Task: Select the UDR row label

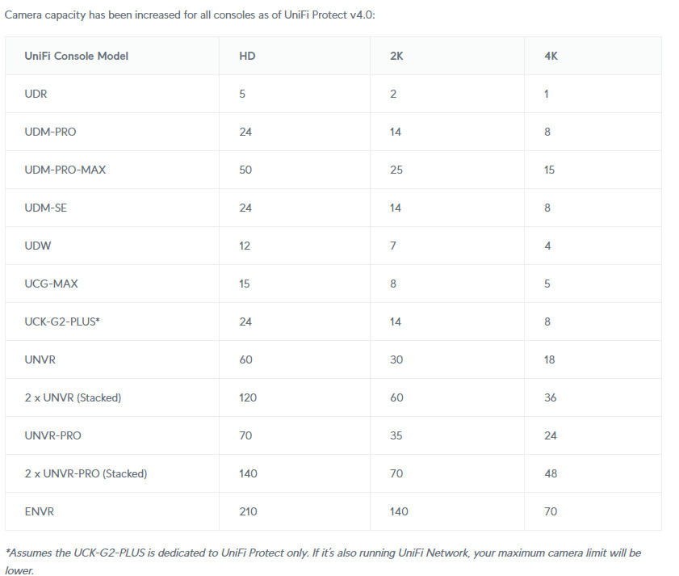Action: click(x=36, y=94)
